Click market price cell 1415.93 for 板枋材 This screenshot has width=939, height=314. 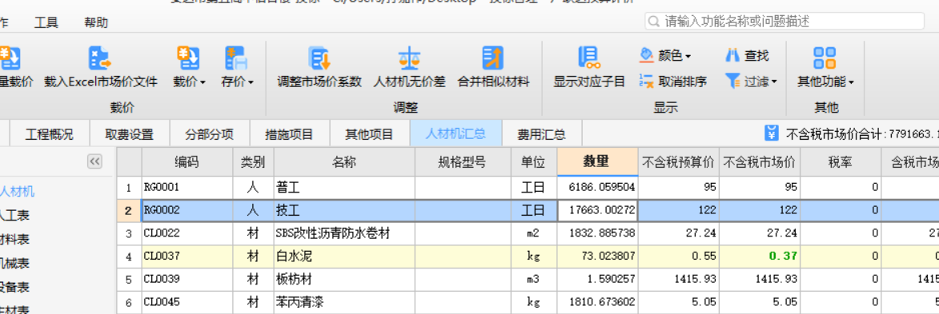760,280
